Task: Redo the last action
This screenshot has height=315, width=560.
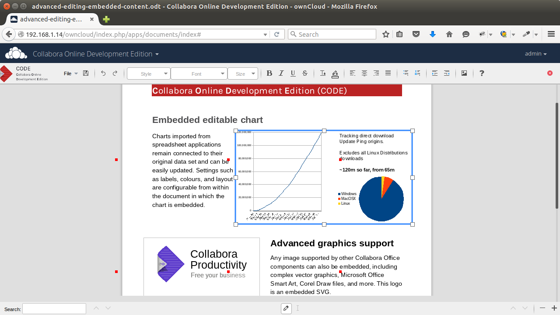Action: 115,73
